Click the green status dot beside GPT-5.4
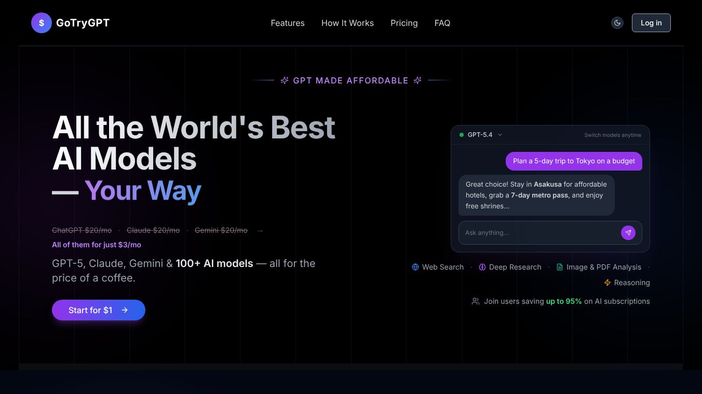The height and width of the screenshot is (394, 702). pos(462,135)
